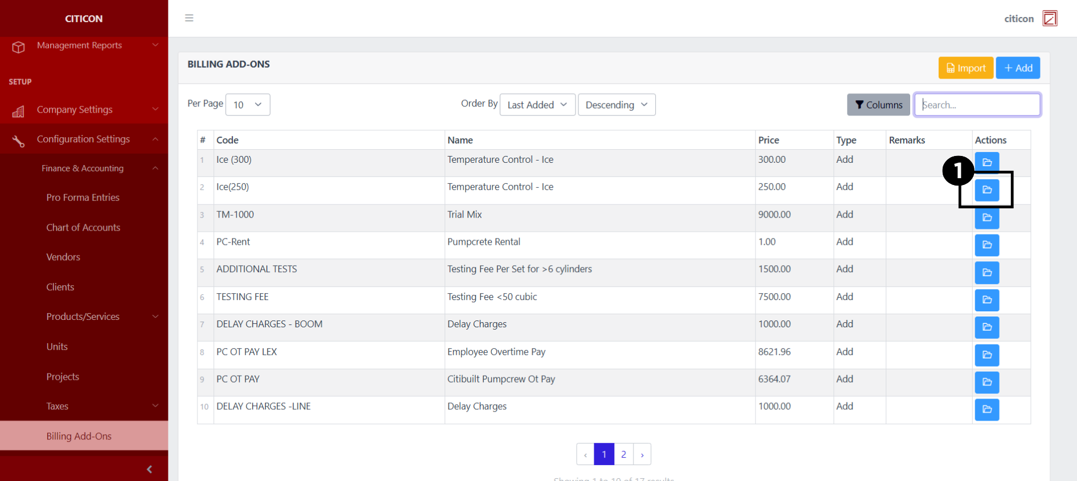
Task: Open the Per Page dropdown
Action: coord(248,105)
